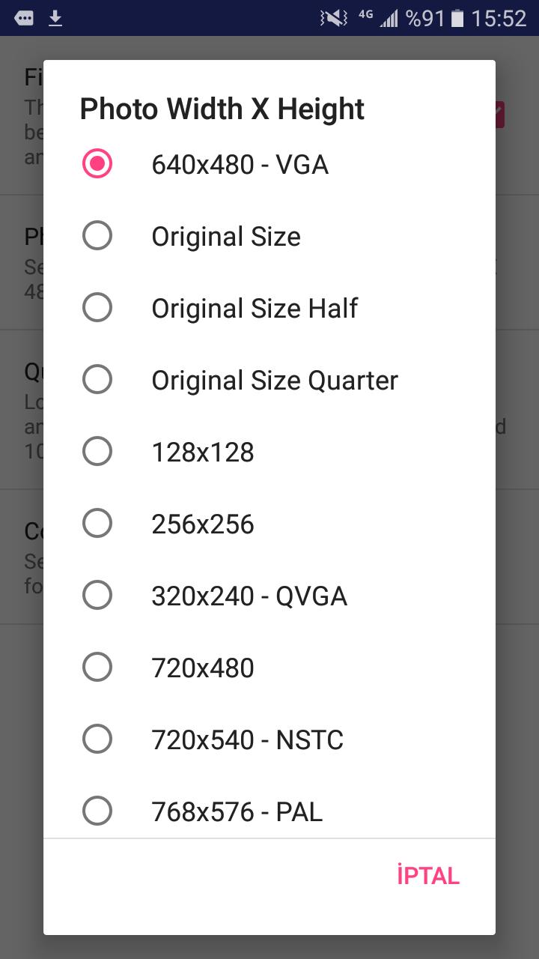Select Original Size Half radio button
The image size is (539, 959).
[x=97, y=308]
